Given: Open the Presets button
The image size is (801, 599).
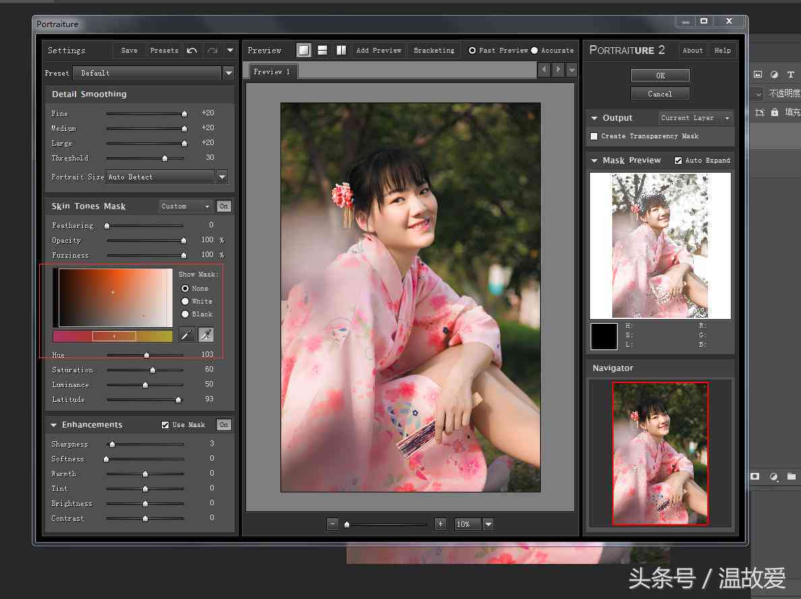Looking at the screenshot, I should pos(165,51).
